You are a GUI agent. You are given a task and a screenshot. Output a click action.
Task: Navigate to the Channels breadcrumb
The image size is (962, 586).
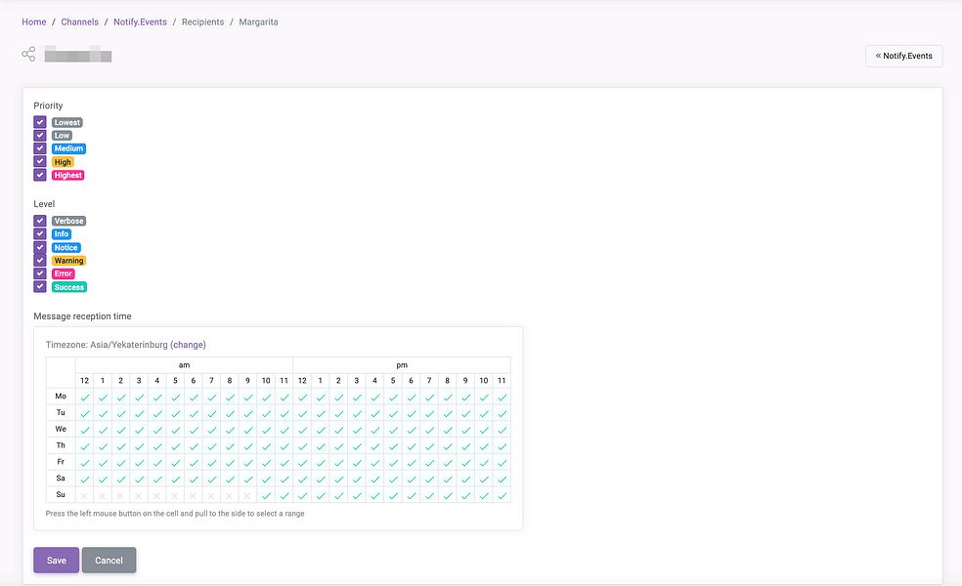[79, 21]
